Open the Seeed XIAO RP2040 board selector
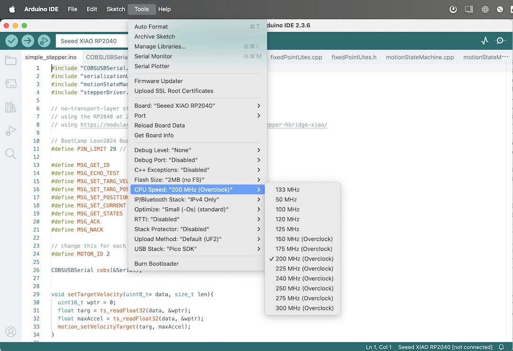This screenshot has width=513, height=351. pos(92,41)
